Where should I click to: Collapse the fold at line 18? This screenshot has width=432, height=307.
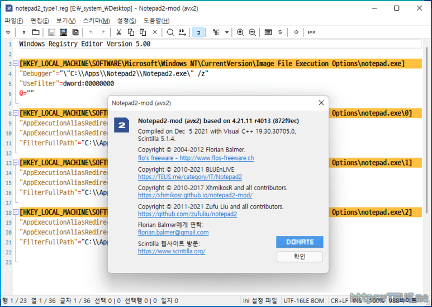click(x=16, y=212)
